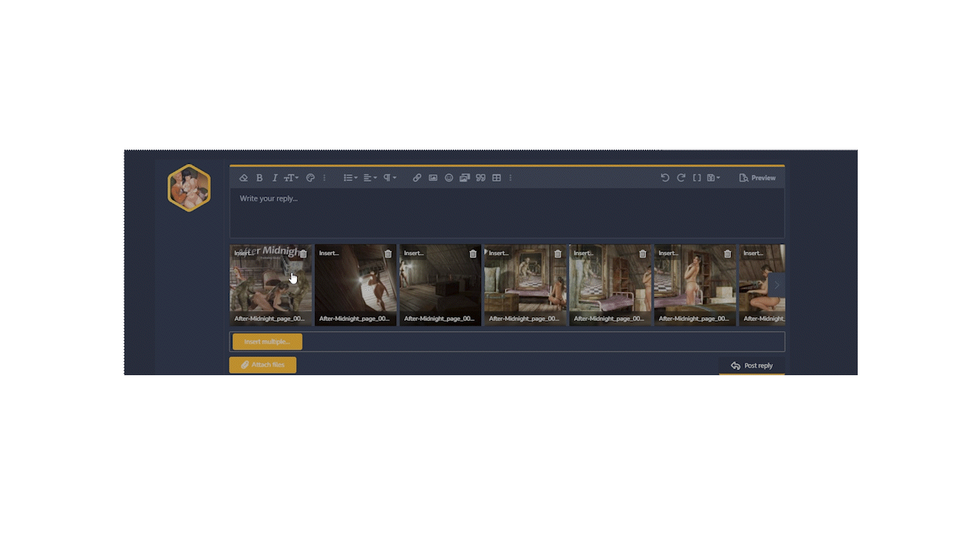Toggle BB code mode with the brackets icon

pyautogui.click(x=697, y=178)
